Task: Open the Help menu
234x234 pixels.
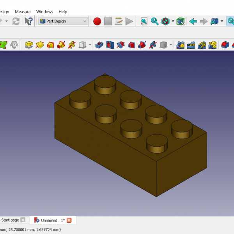Action: point(63,12)
